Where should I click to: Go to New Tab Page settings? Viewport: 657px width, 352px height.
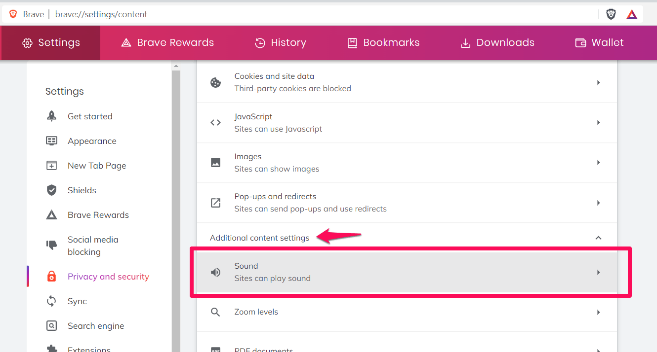[x=97, y=166]
